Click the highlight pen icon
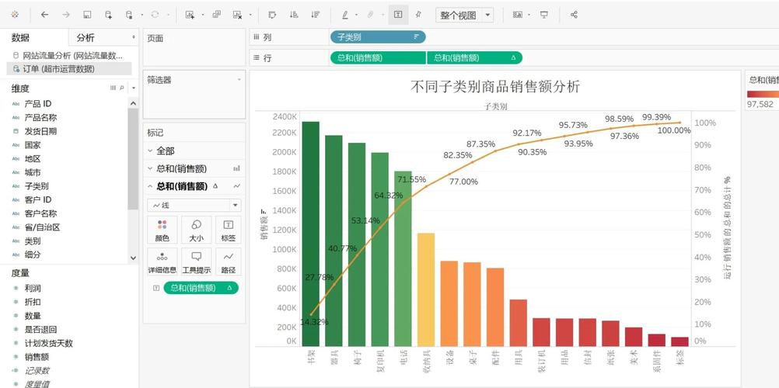This screenshot has height=388, width=779. 345,15
